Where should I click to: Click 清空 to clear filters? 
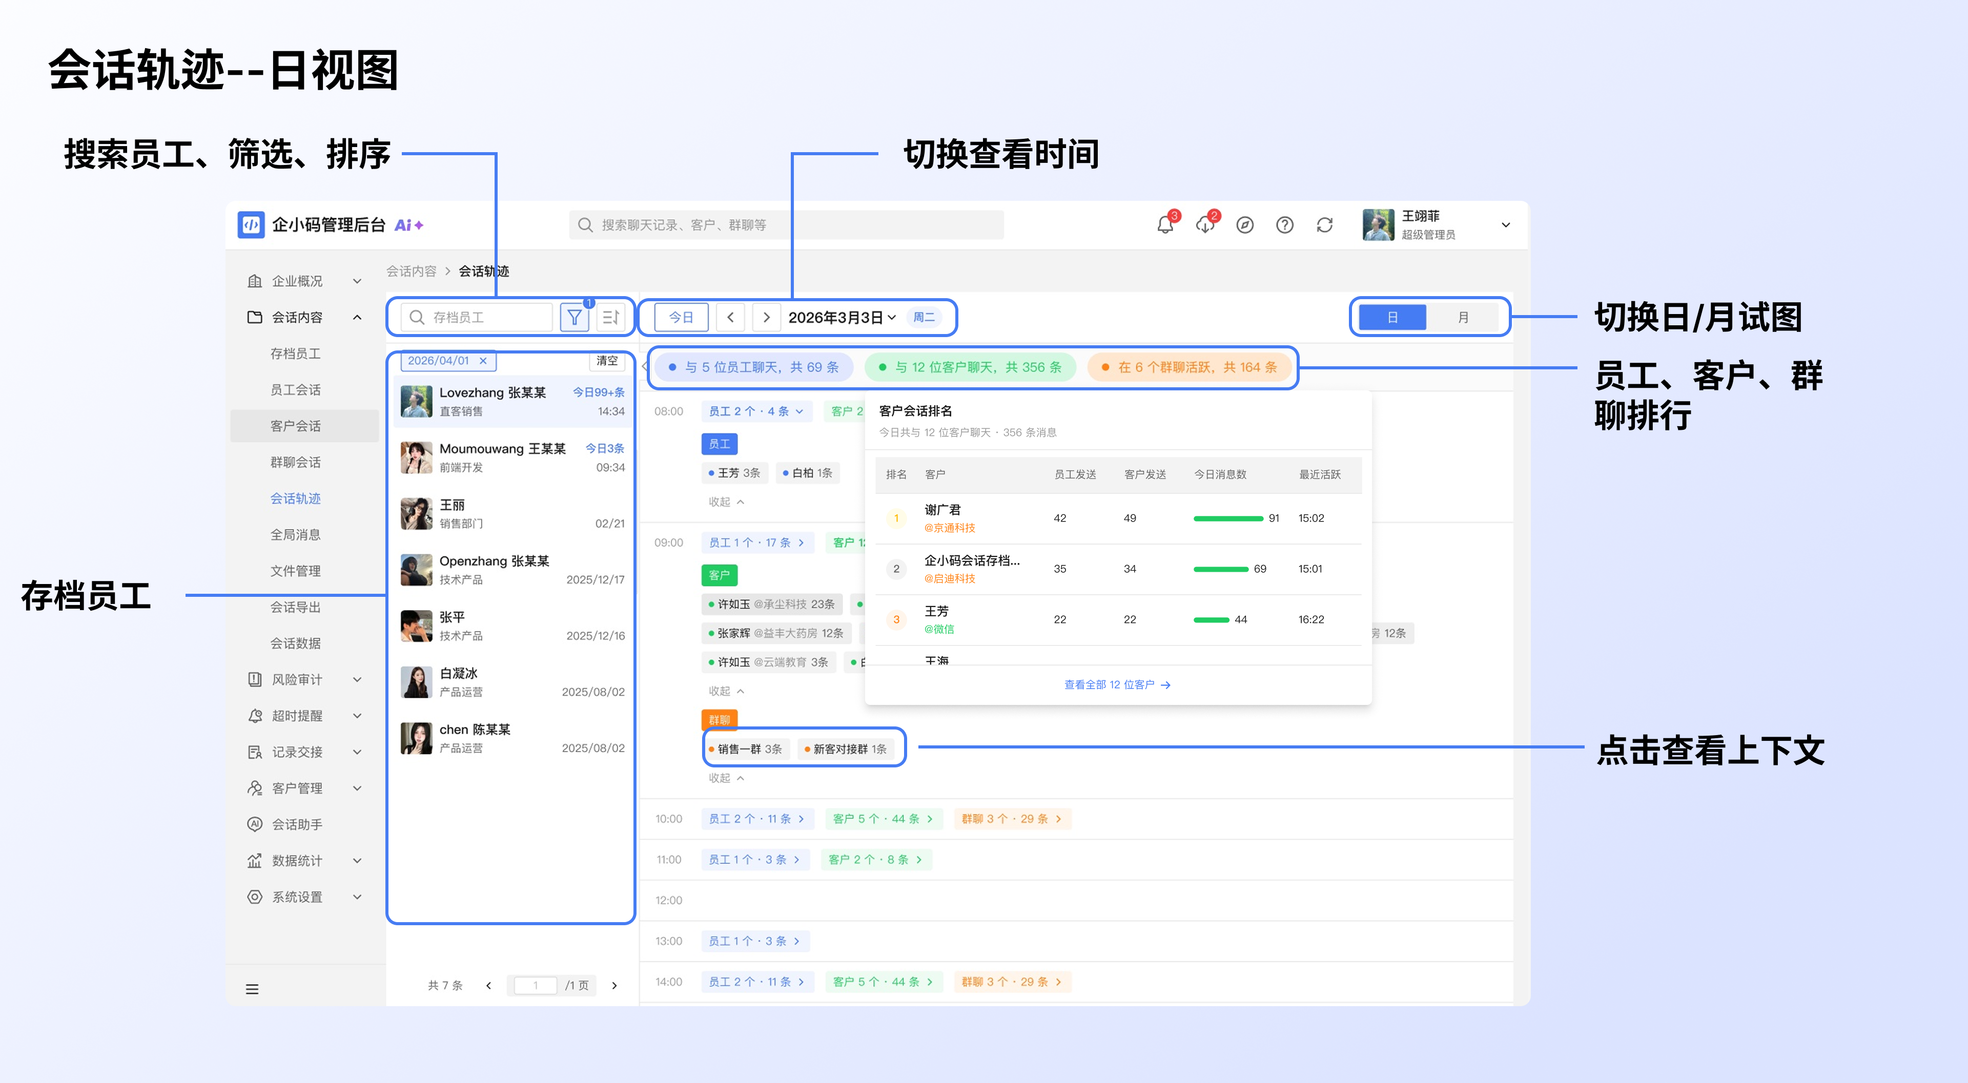(x=607, y=361)
